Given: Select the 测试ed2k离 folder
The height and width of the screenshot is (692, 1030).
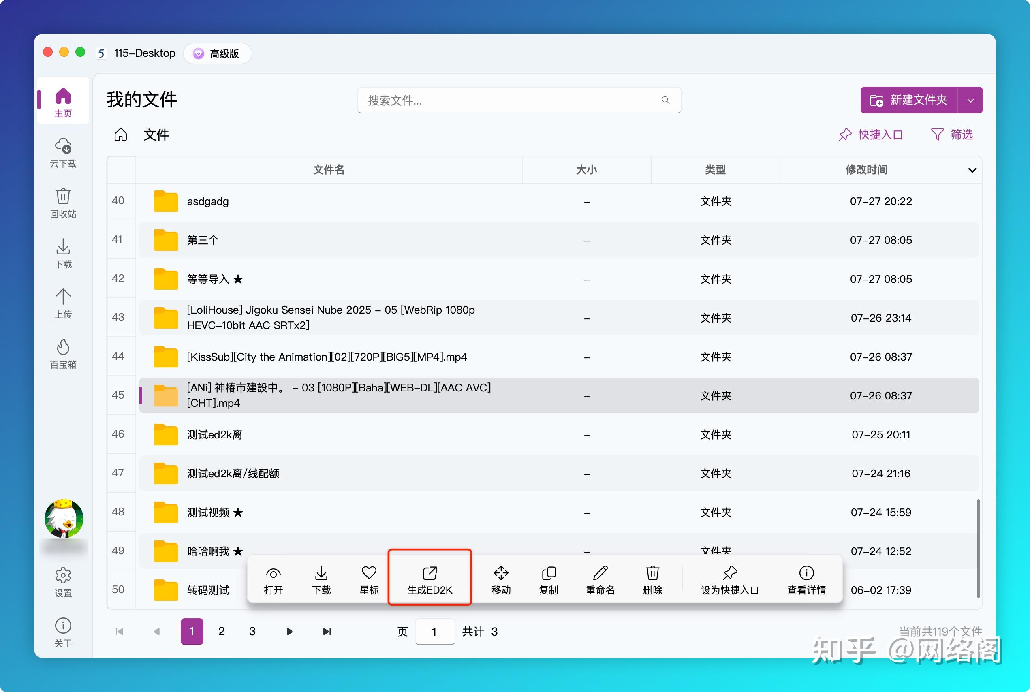Looking at the screenshot, I should [559, 434].
